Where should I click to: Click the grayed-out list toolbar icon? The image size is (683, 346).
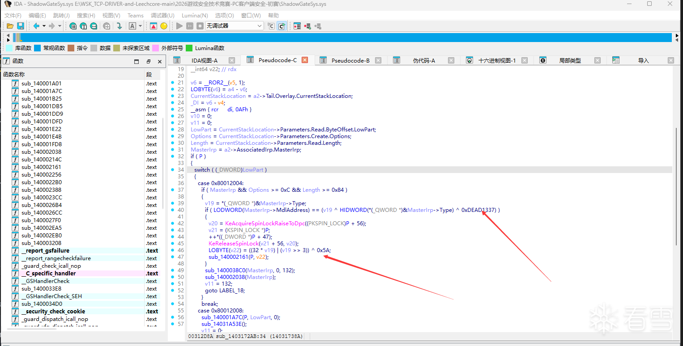click(318, 26)
